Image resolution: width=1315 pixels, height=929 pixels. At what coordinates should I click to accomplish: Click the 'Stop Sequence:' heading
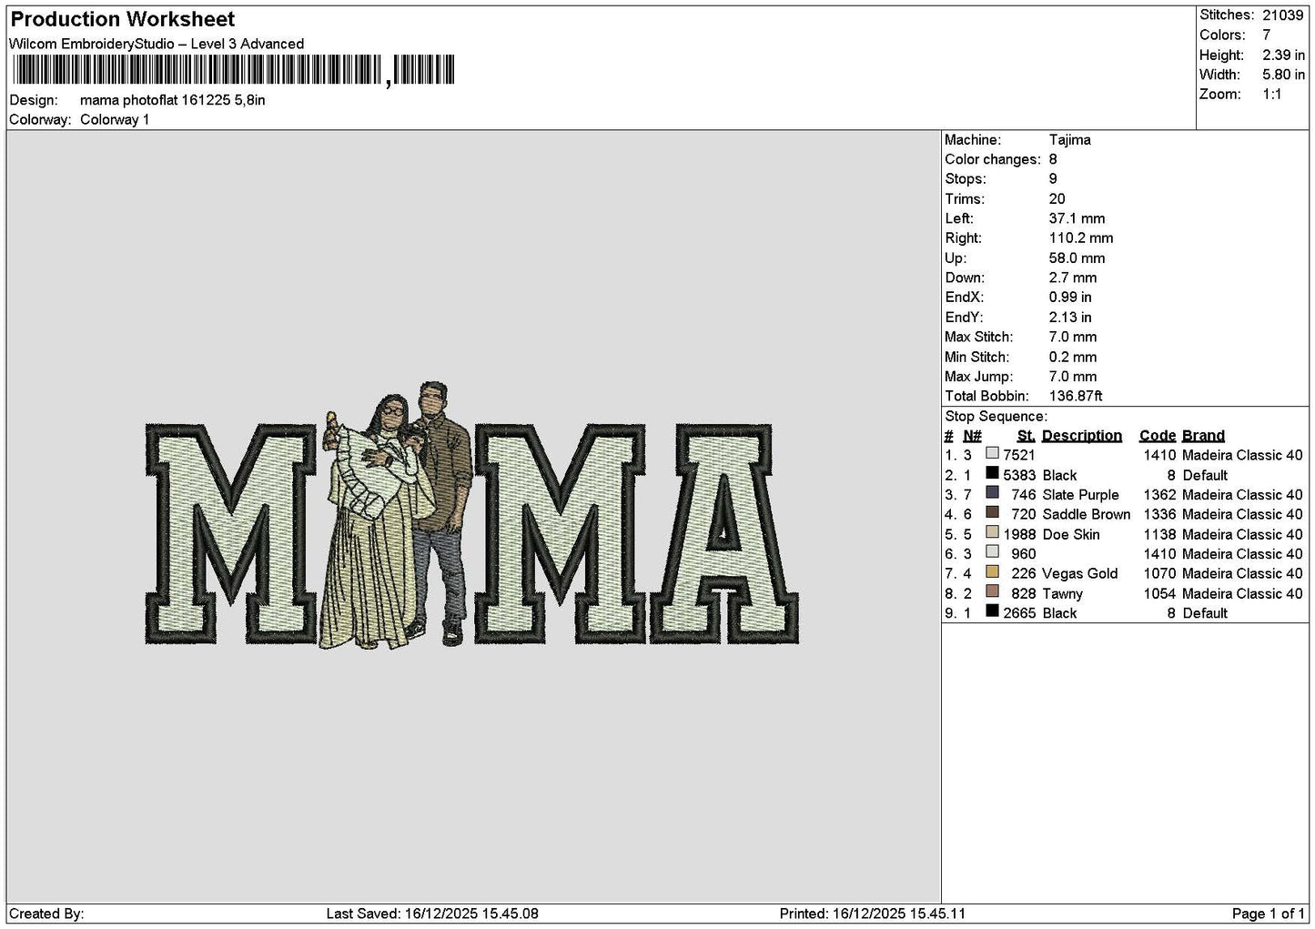click(996, 417)
